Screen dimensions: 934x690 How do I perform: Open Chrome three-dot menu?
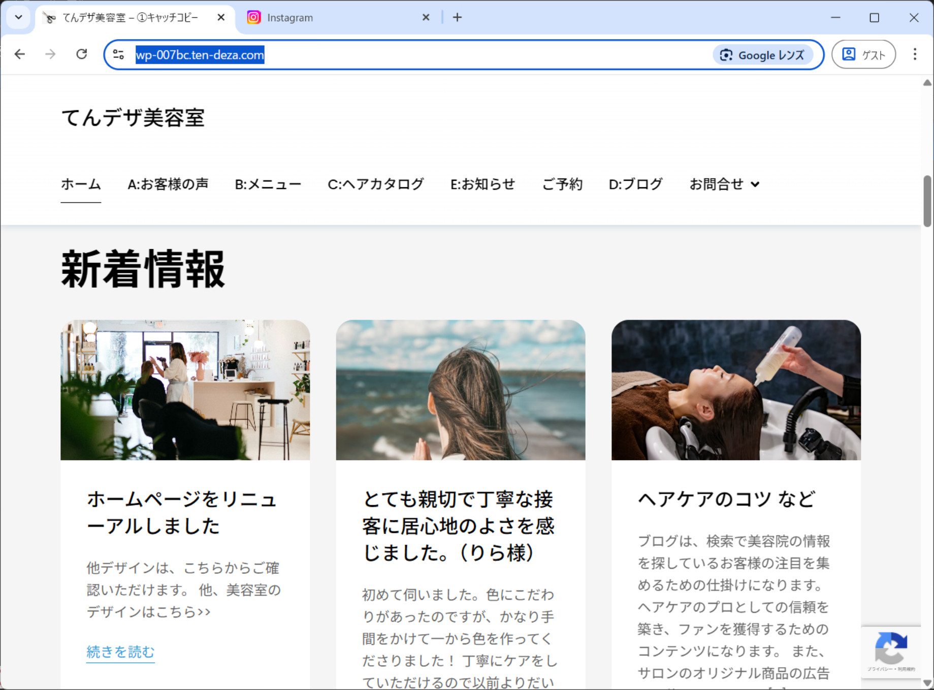pos(915,54)
